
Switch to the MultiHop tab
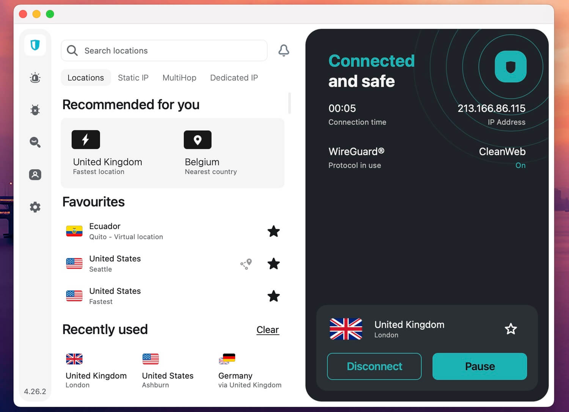179,78
